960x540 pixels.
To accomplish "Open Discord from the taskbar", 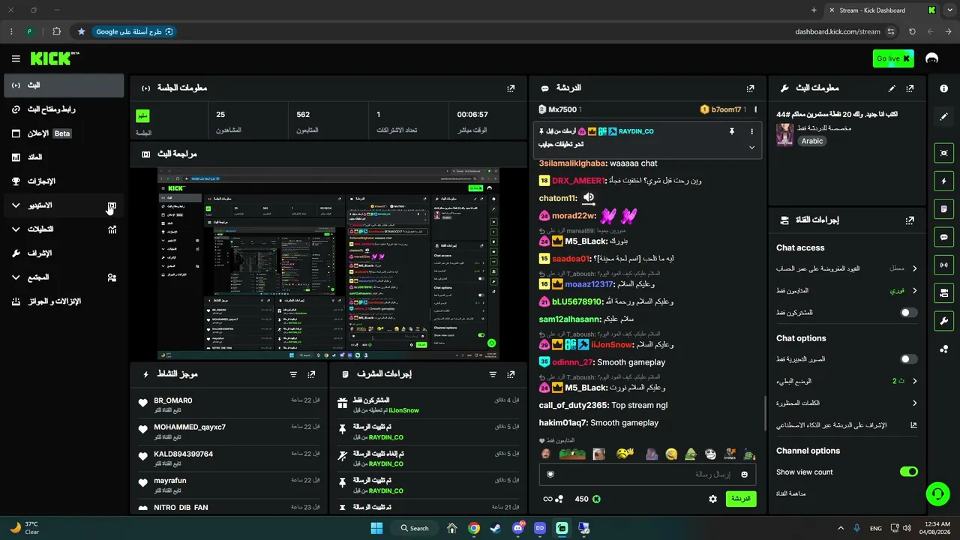I will pyautogui.click(x=517, y=528).
